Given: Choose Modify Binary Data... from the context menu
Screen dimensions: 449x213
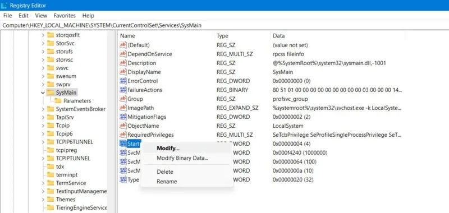Looking at the screenshot, I should (186, 158).
